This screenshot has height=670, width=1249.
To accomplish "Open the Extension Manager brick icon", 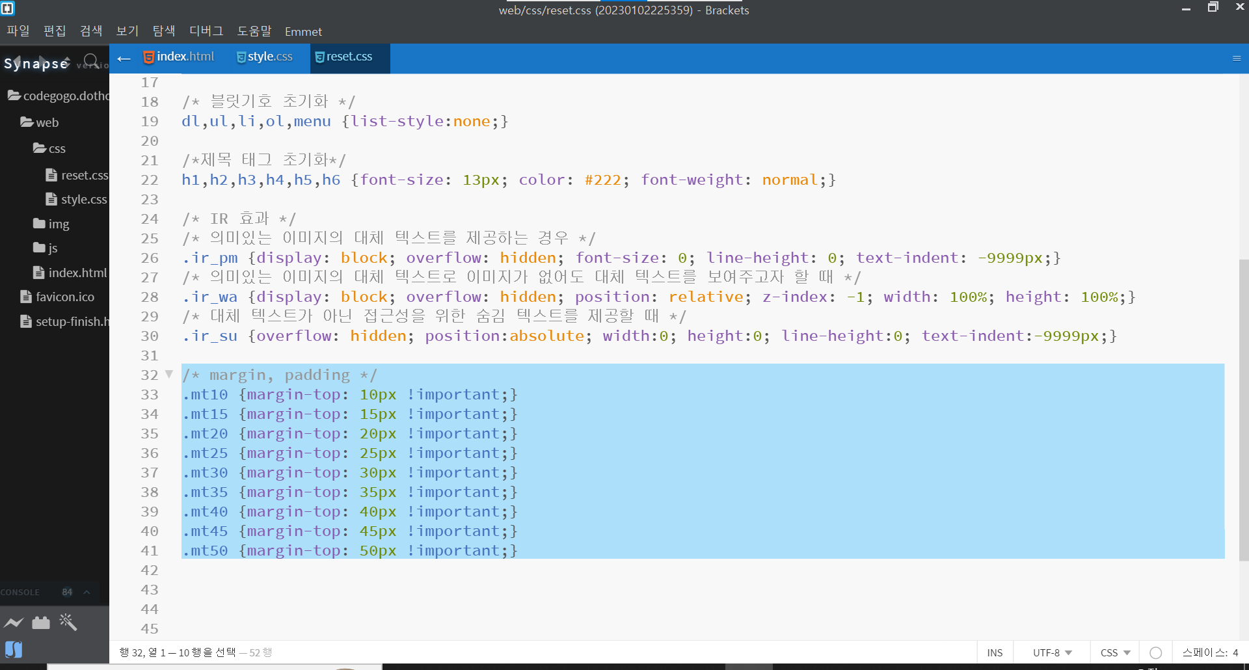I will (x=41, y=623).
